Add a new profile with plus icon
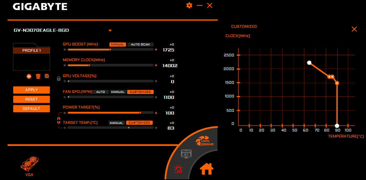Image resolution: width=366 pixels, height=180 pixels. [x=29, y=76]
